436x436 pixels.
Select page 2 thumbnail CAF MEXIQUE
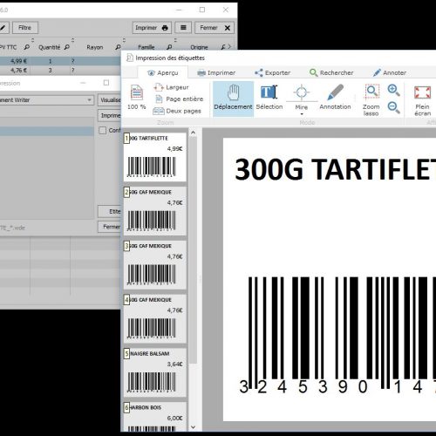(155, 211)
